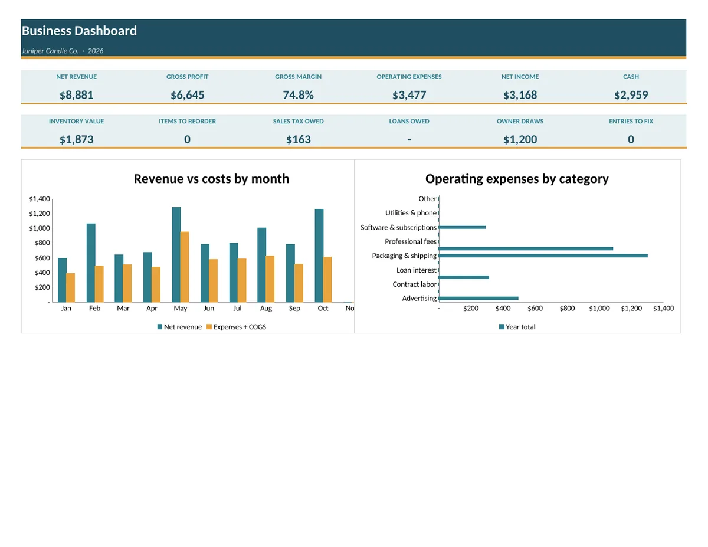The height and width of the screenshot is (547, 708).
Task: Click the CASH label
Action: point(631,77)
